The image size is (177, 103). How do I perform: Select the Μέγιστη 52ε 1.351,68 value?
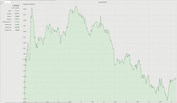[17, 27]
